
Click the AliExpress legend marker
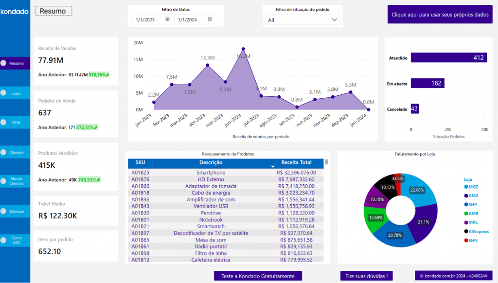465,231
